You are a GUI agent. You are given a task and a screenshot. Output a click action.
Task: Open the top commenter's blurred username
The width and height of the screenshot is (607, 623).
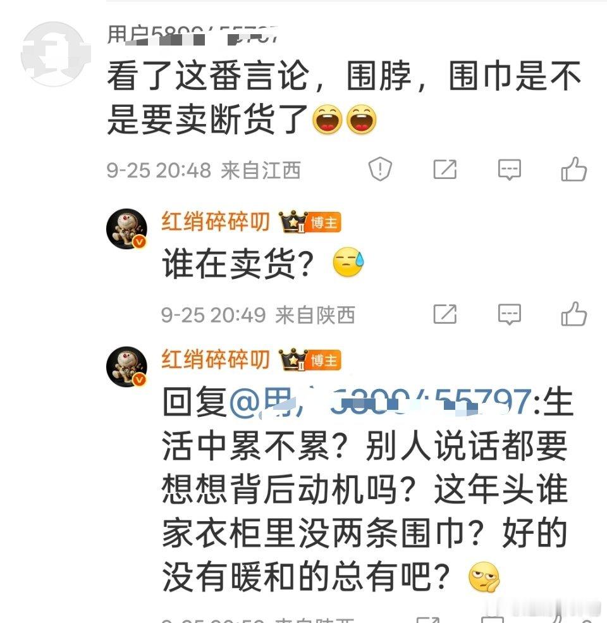tap(192, 35)
